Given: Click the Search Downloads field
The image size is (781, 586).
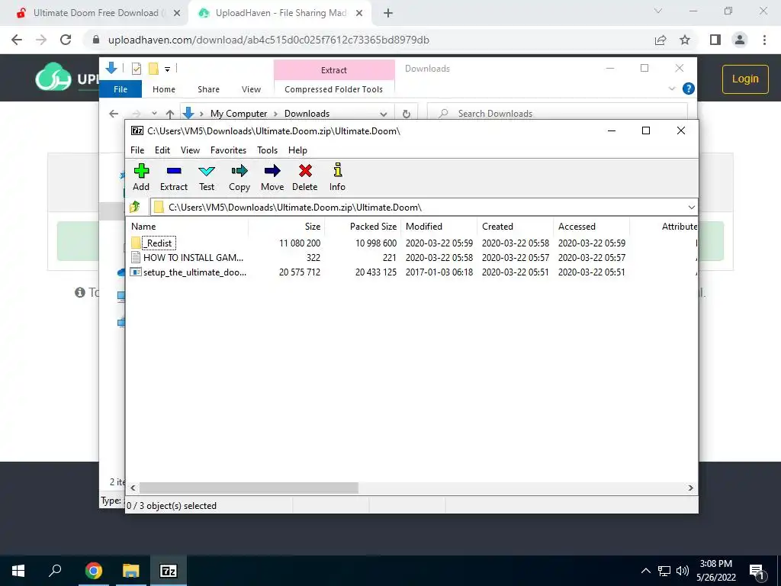Looking at the screenshot, I should point(558,114).
